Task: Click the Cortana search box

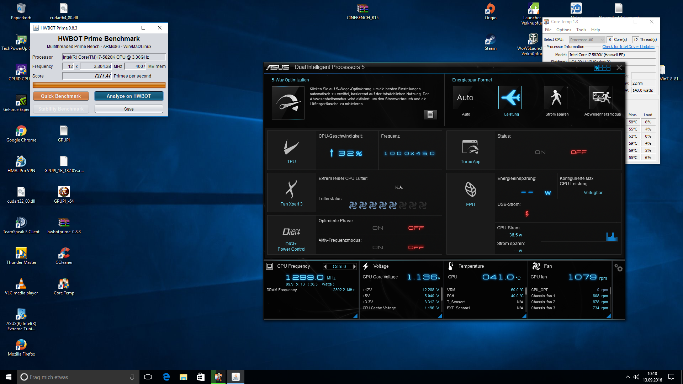Action: click(x=78, y=377)
